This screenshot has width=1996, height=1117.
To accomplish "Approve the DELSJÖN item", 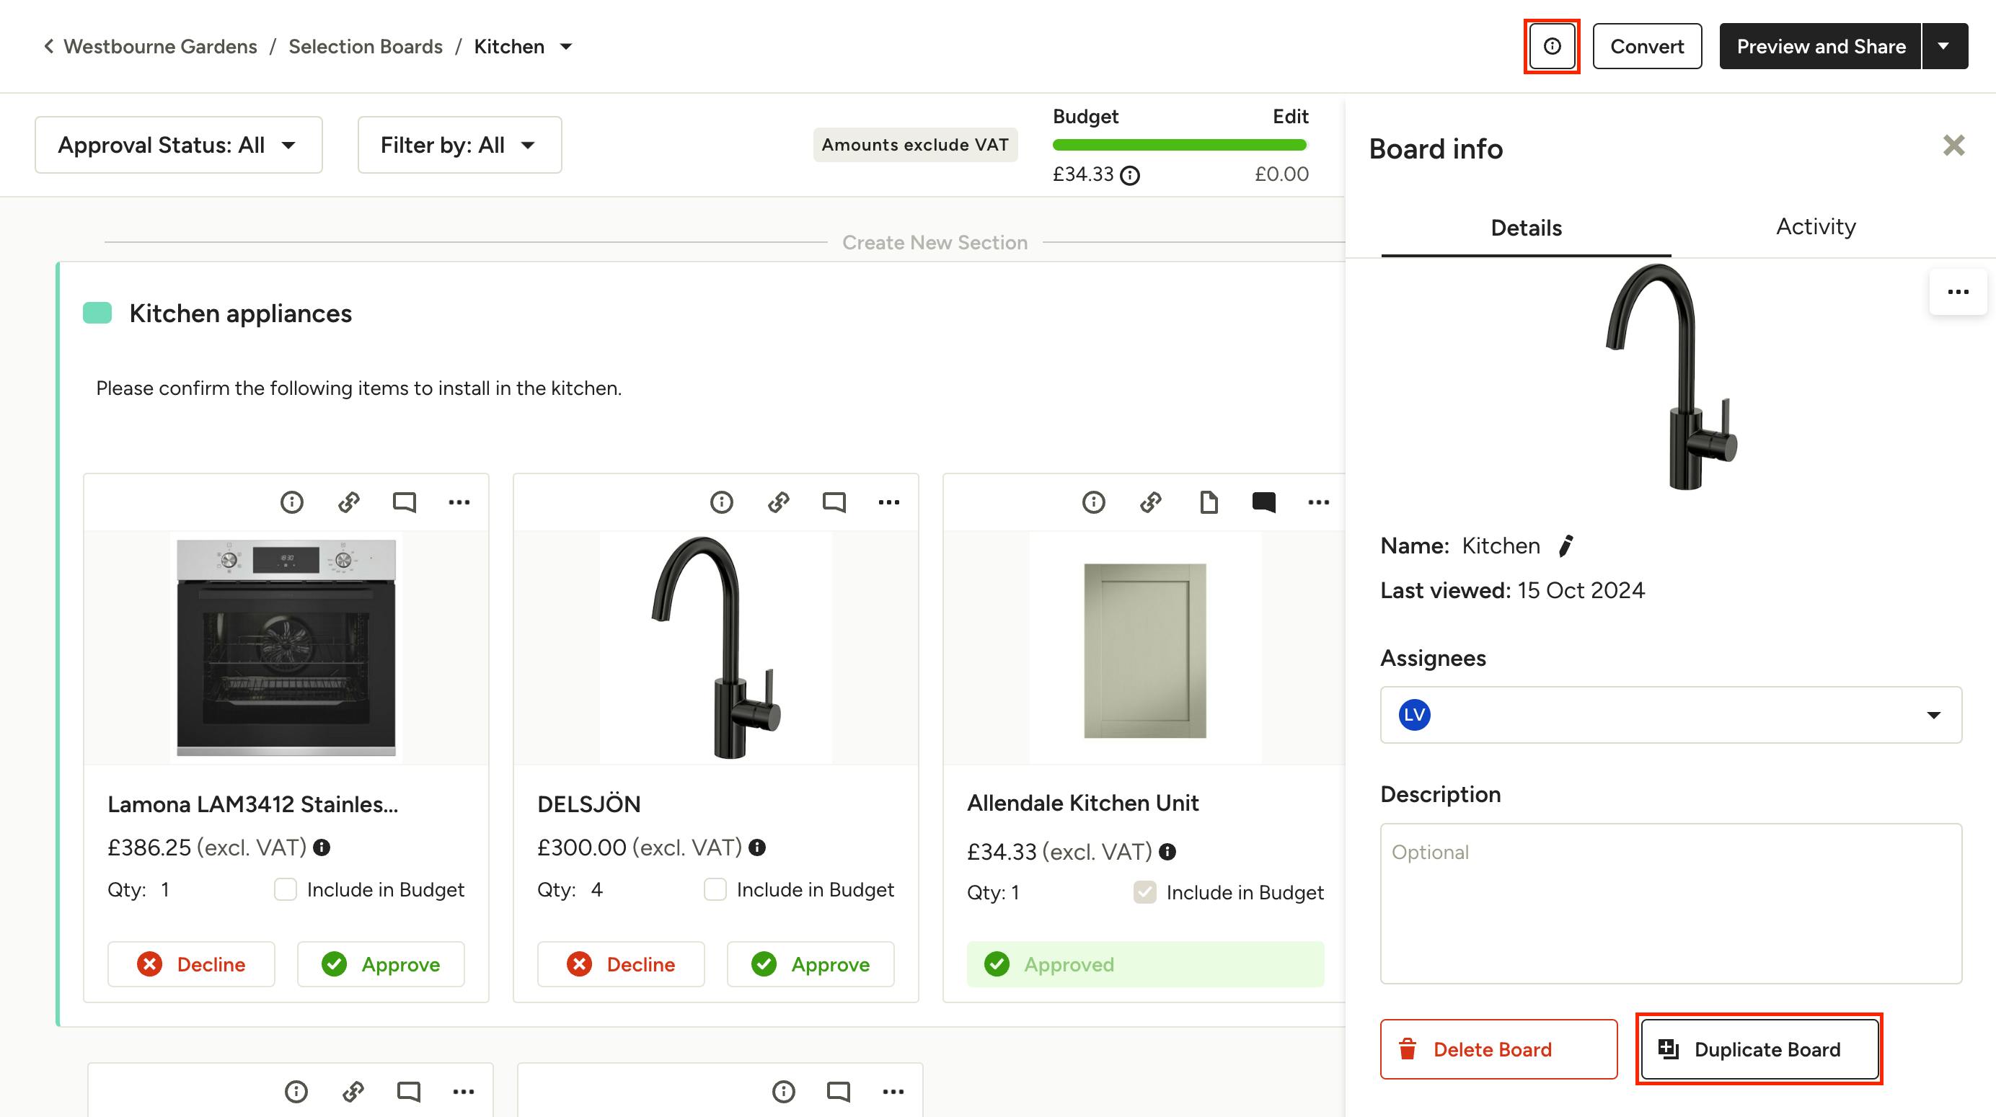I will (x=811, y=964).
